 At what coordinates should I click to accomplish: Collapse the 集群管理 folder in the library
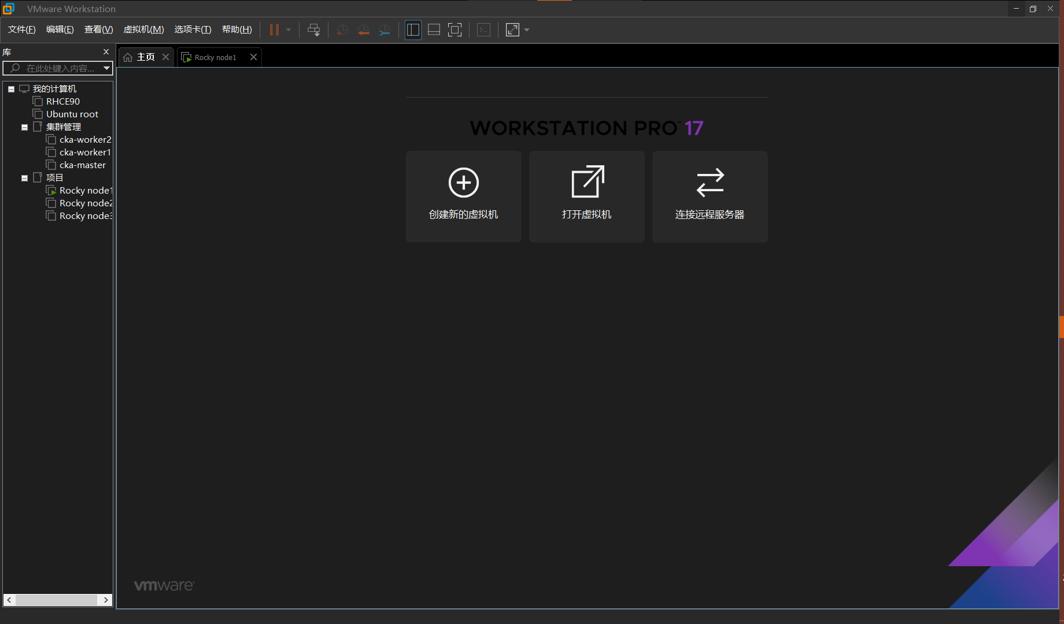click(x=24, y=127)
